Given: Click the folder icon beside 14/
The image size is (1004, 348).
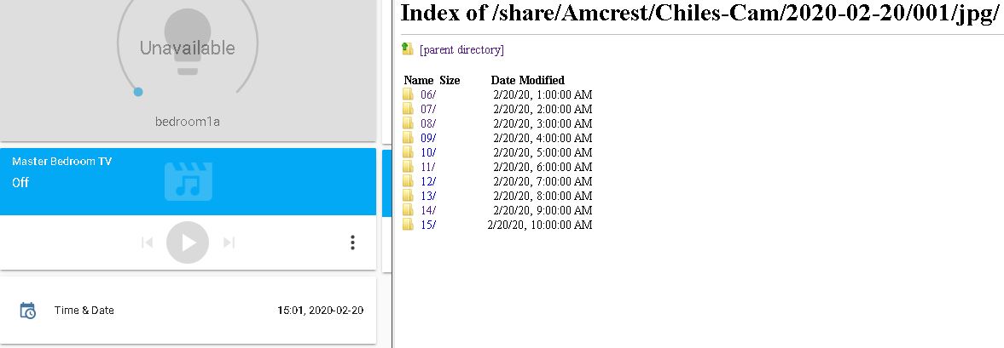Looking at the screenshot, I should [x=408, y=209].
